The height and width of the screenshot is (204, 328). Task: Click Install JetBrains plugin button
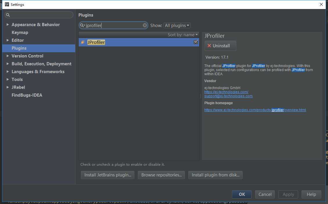point(107,175)
